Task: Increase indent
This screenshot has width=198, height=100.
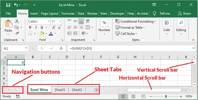Action: click(75, 33)
